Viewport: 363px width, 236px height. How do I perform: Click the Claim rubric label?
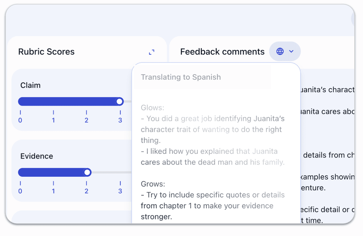click(x=30, y=85)
